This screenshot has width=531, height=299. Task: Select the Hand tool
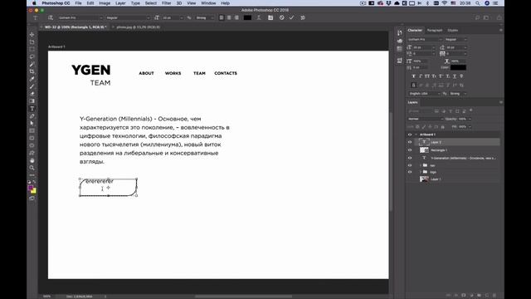tap(32, 160)
